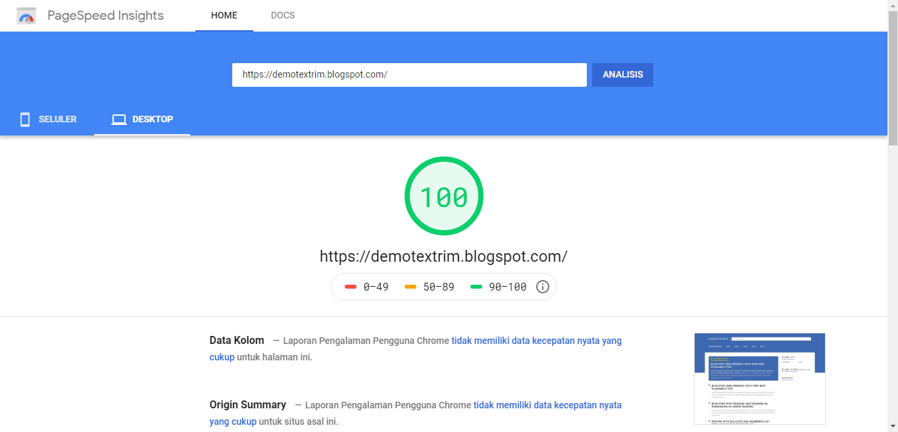Click the PageSpeed Insights speedometer logo
Screen dimensions: 898x432
point(26,16)
